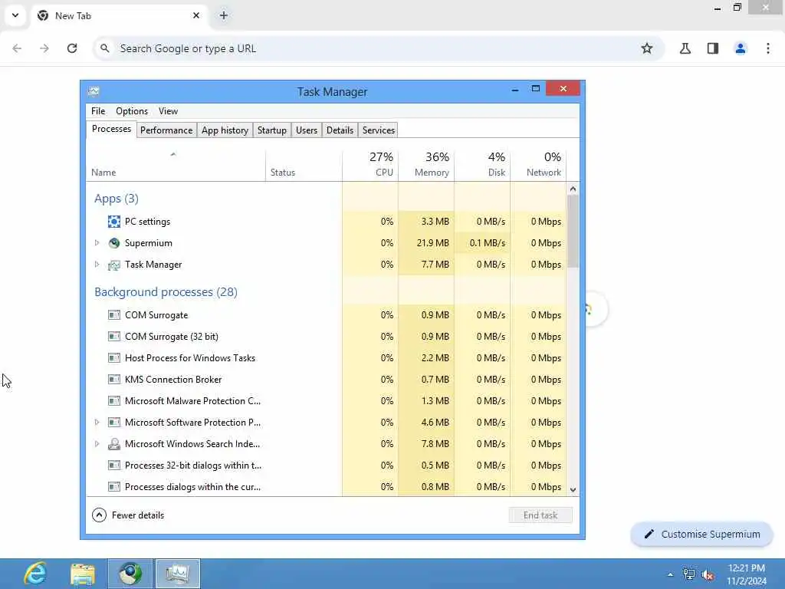The width and height of the screenshot is (785, 589).
Task: Expand Microsoft Windows Search Indexer group
Action: pos(97,444)
